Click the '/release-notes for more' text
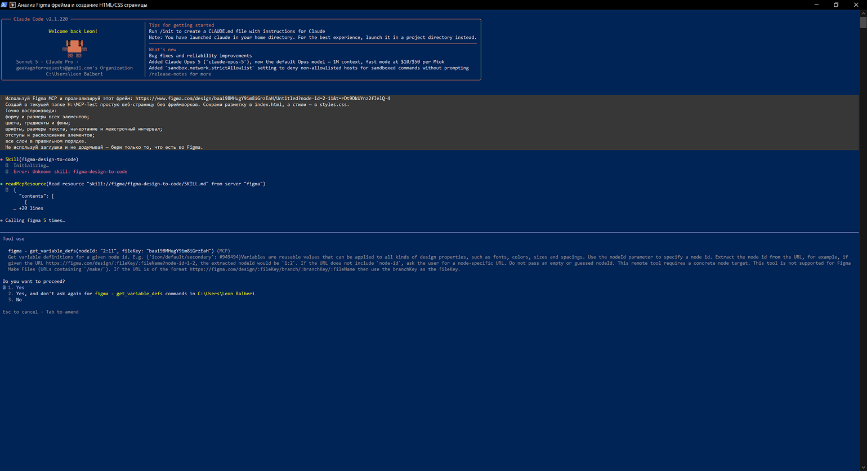The image size is (867, 471). [180, 74]
